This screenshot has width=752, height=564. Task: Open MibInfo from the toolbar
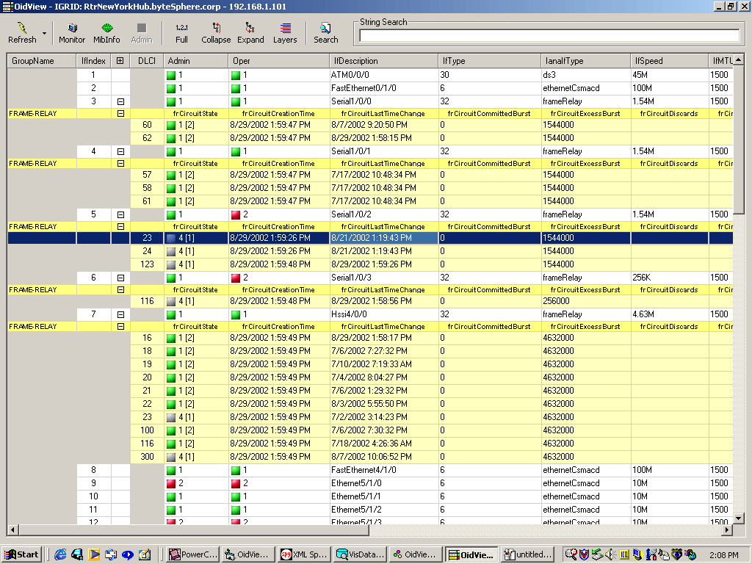click(106, 32)
